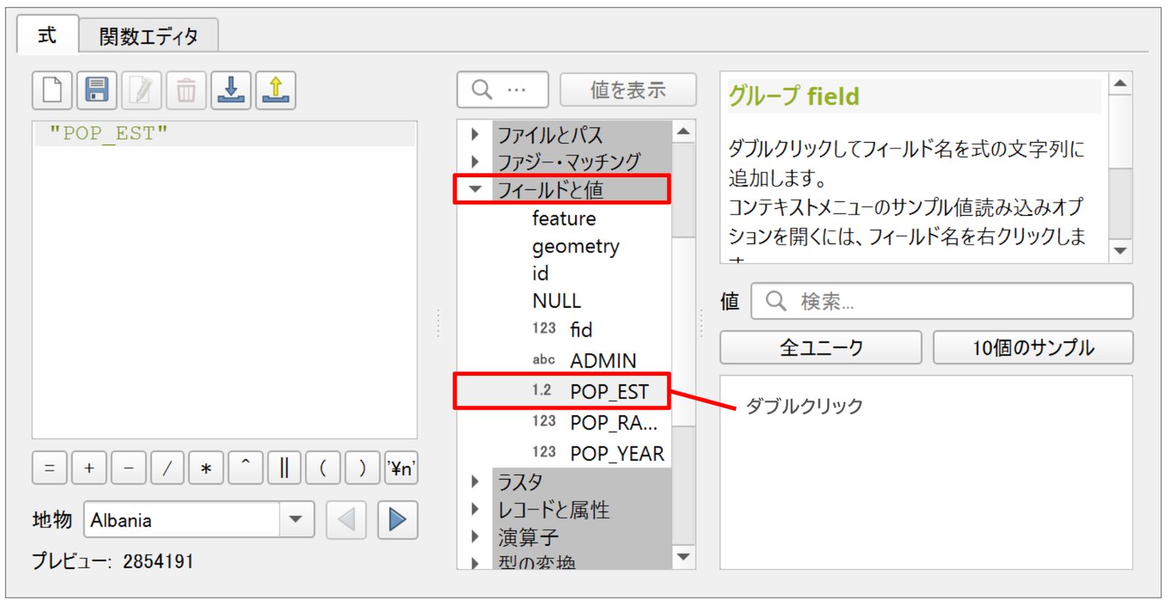Viewport: 1168px width, 604px height.
Task: Go to the next feature arrow
Action: [x=398, y=519]
